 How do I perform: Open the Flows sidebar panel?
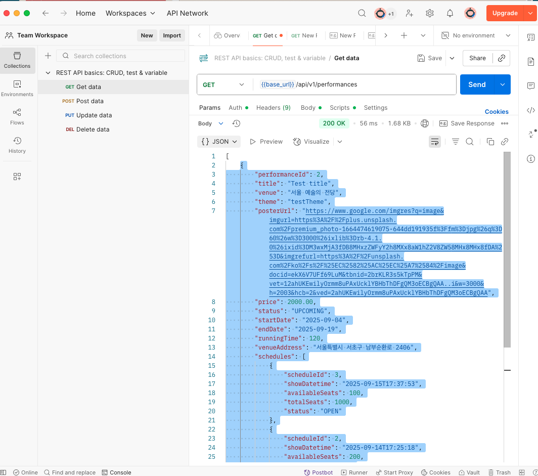[x=17, y=116]
